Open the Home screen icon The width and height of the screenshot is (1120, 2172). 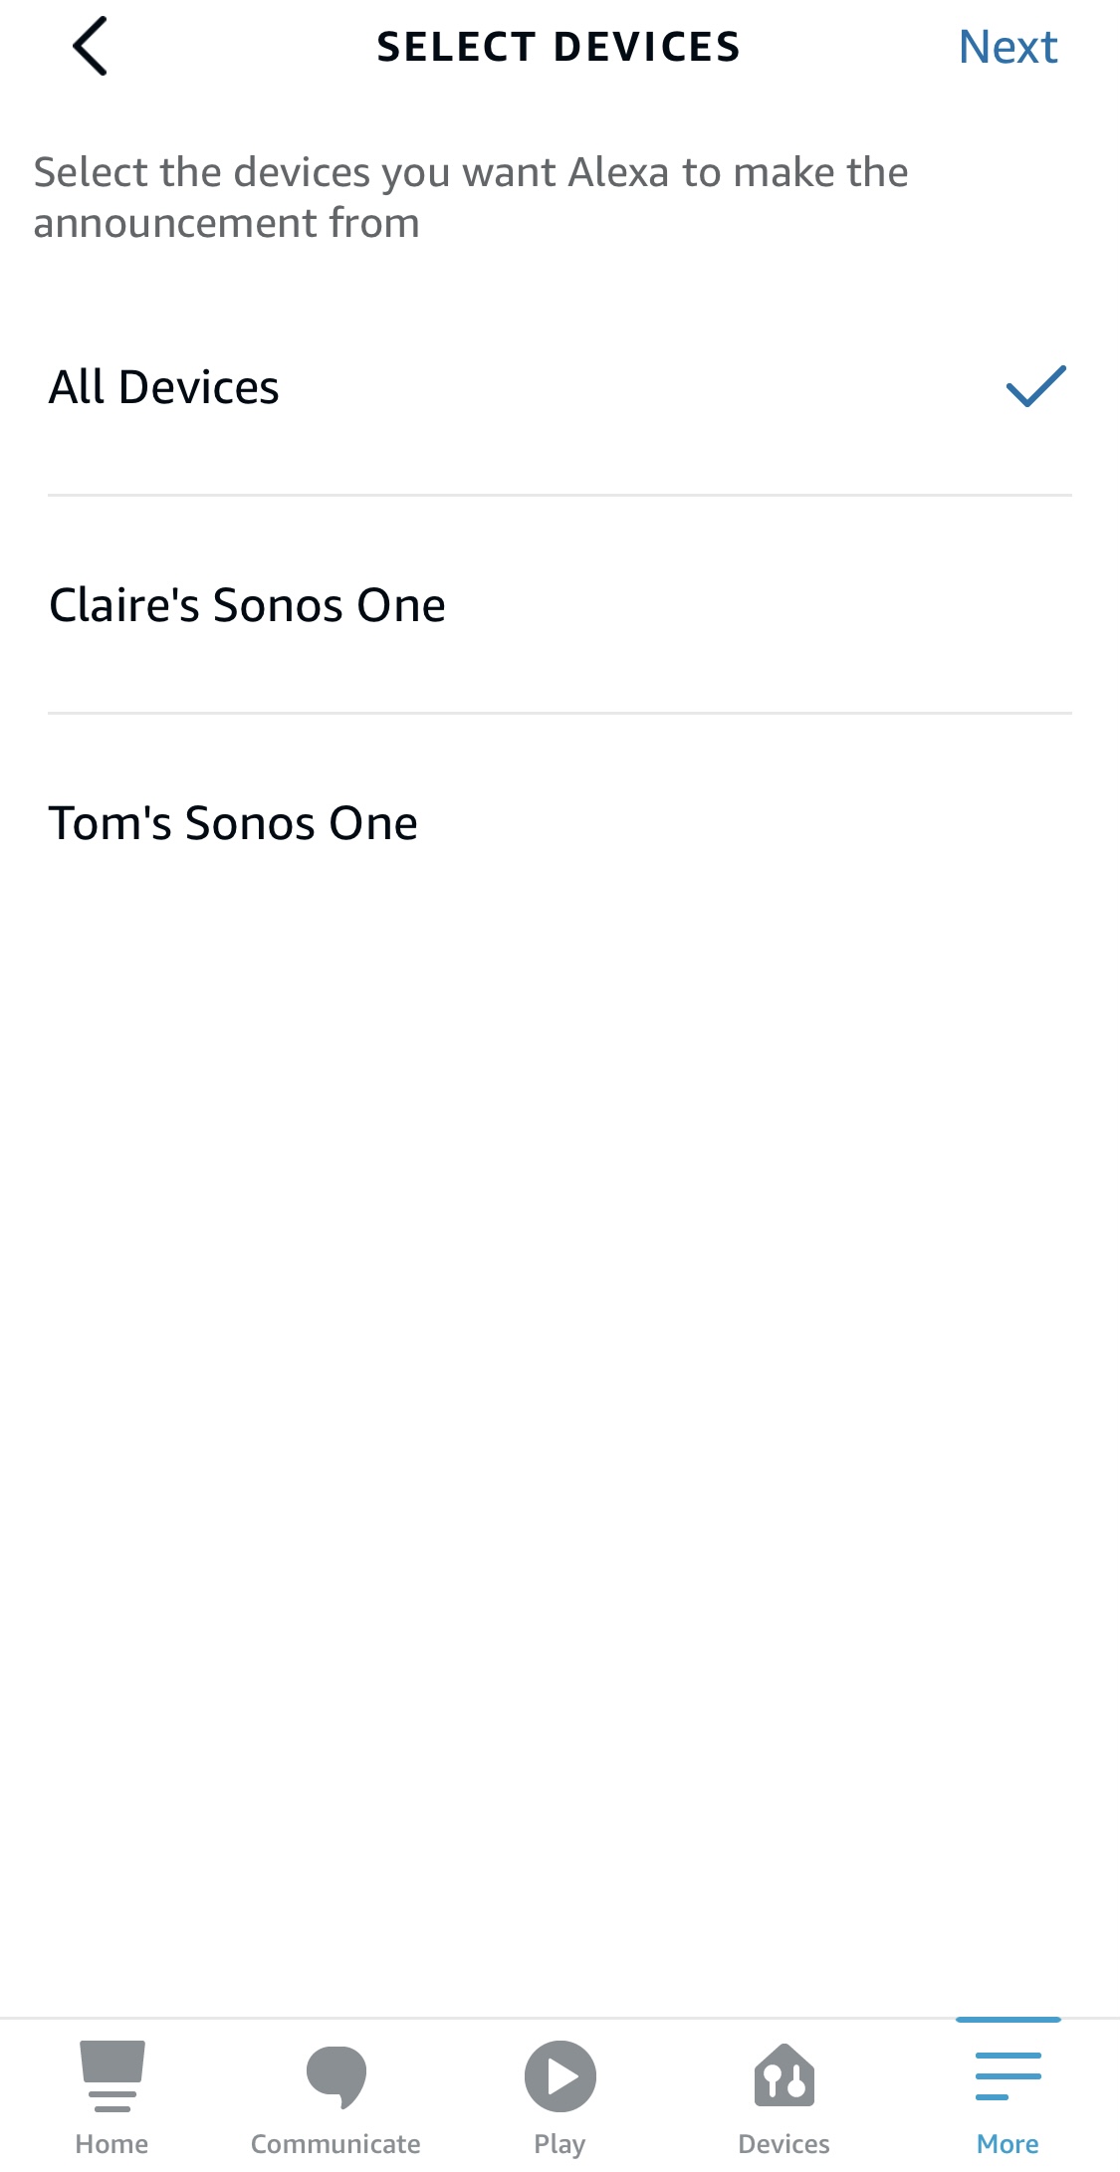112,2075
